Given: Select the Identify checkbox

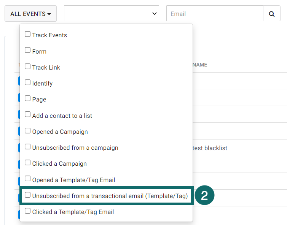Looking at the screenshot, I should pos(27,82).
